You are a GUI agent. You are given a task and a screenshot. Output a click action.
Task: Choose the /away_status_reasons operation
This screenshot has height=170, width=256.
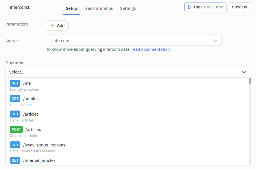127,148
